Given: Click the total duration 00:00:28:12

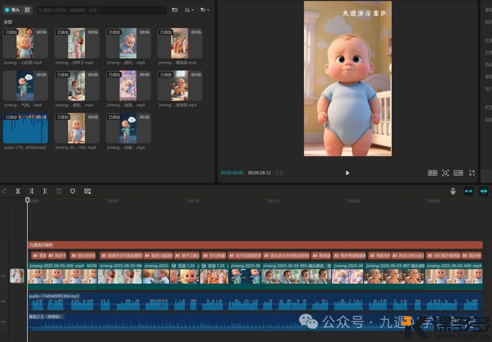Looking at the screenshot, I should coord(259,173).
